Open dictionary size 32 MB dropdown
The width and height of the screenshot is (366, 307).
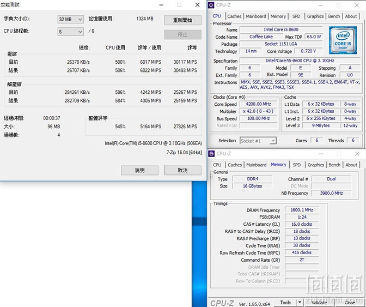[70, 20]
